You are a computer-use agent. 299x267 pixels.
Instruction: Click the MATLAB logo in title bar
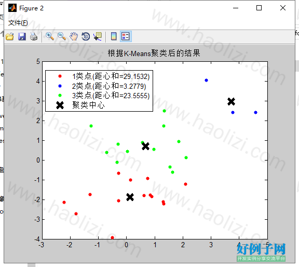coord(12,8)
